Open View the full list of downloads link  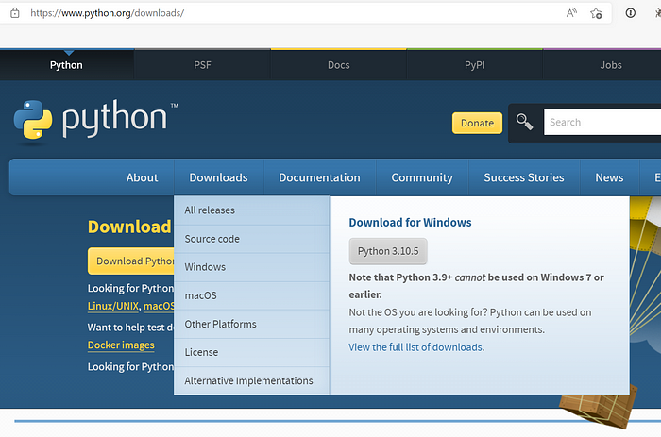click(416, 347)
